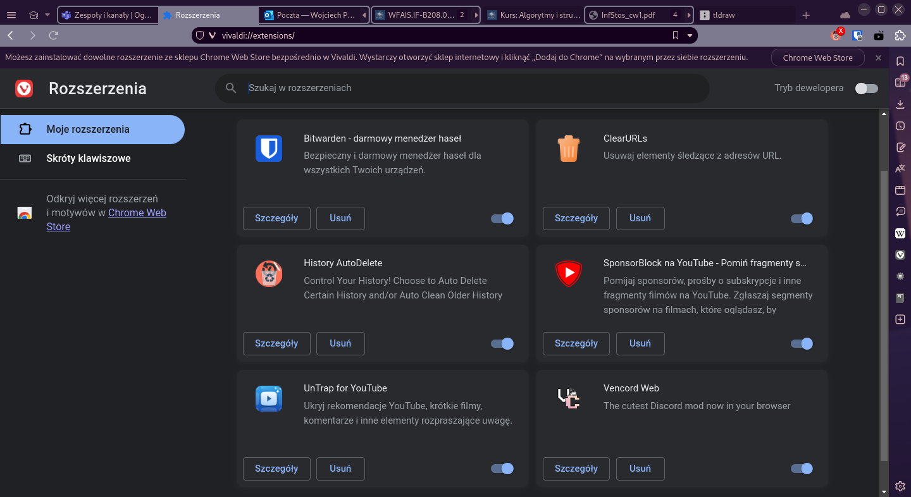
Task: Turn off History AutoDelete toggle
Action: (502, 344)
